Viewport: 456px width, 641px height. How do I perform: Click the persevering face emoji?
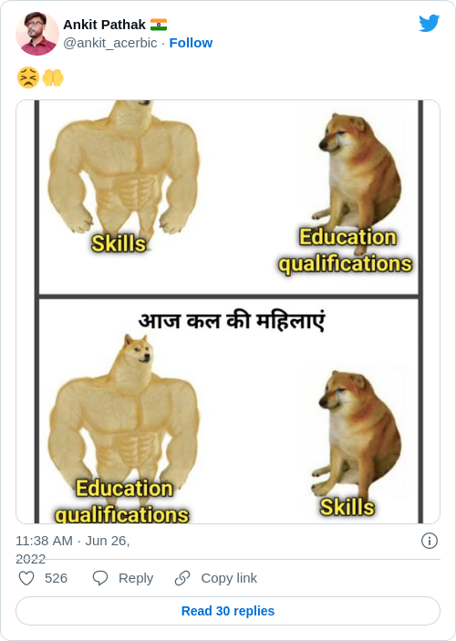[28, 78]
